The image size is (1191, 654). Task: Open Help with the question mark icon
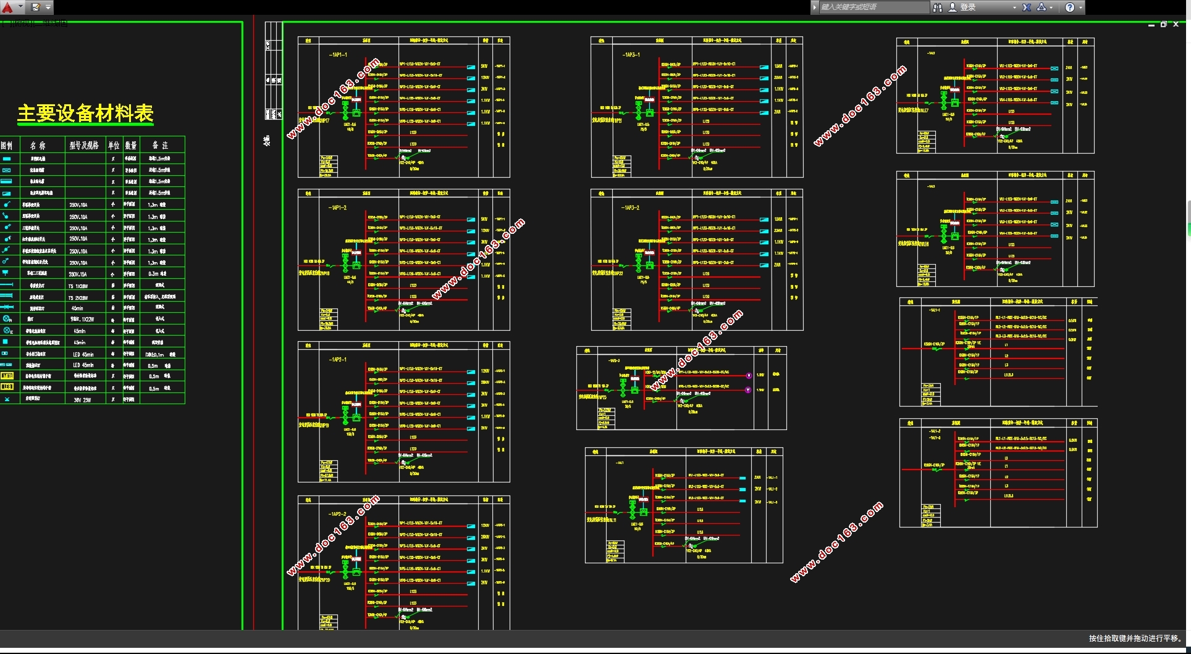pyautogui.click(x=1070, y=7)
